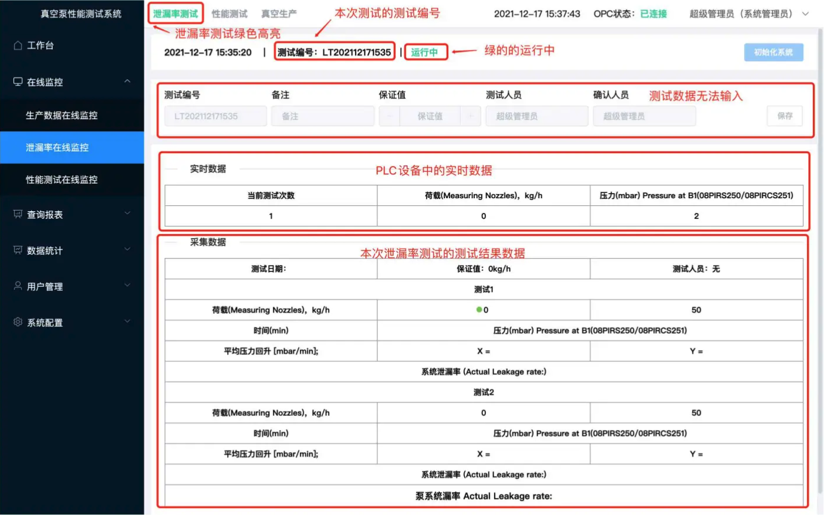Select 泄漏率在线监控 menu item
The width and height of the screenshot is (824, 515).
(x=72, y=148)
